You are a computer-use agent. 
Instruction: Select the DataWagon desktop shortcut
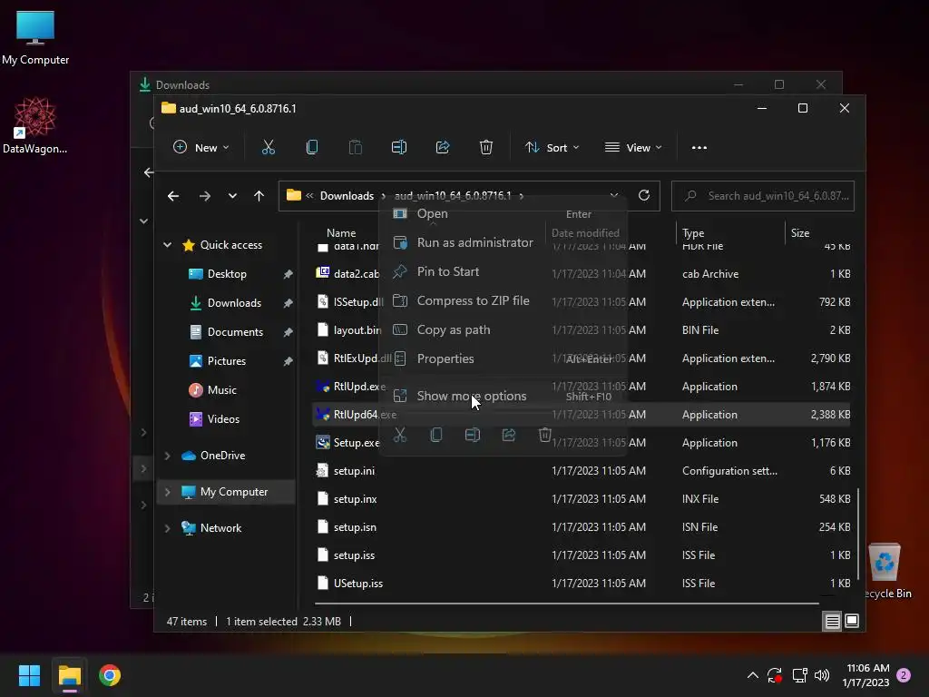pyautogui.click(x=35, y=125)
